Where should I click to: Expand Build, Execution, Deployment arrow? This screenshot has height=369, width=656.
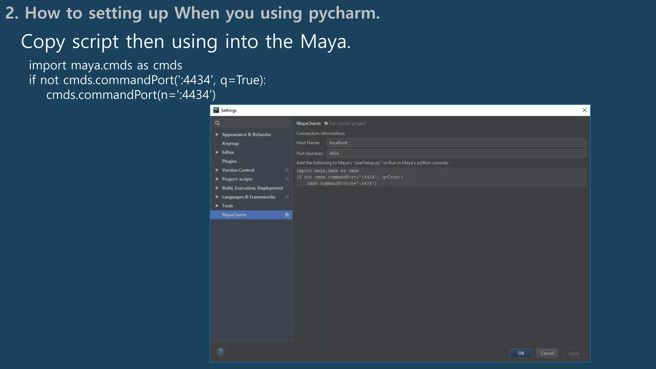[217, 188]
